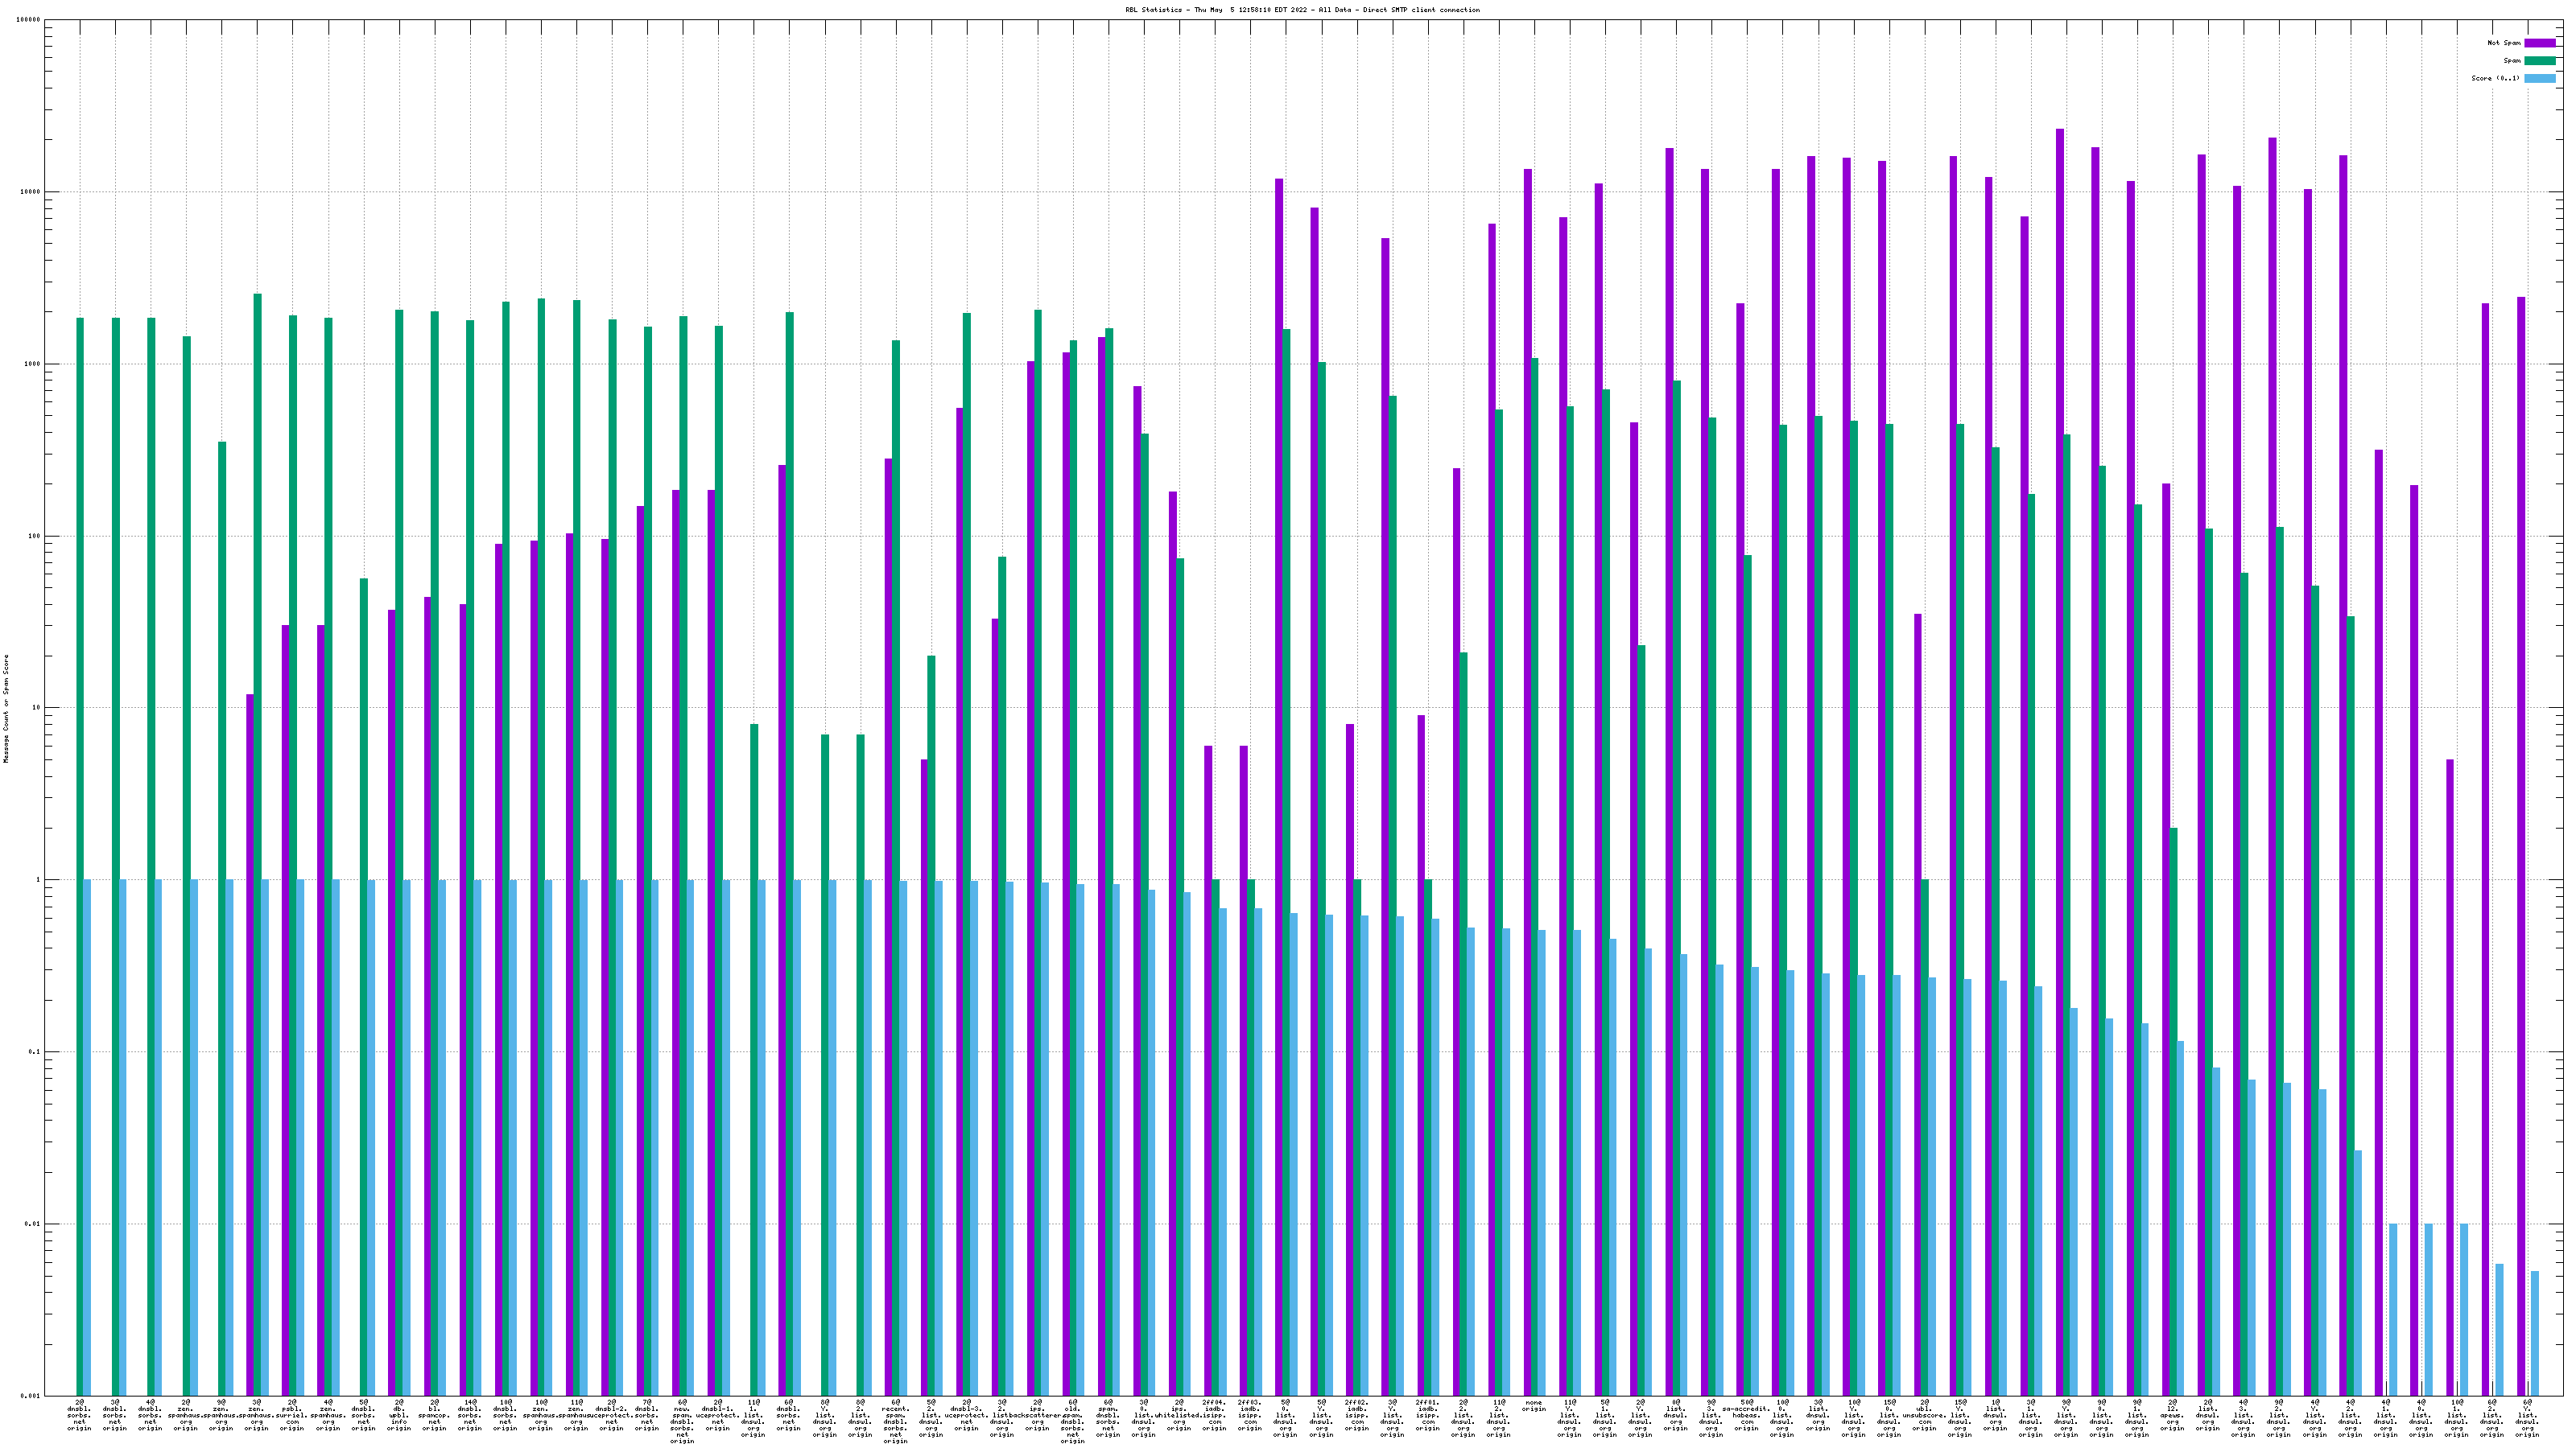Click the db.wpbl.info x-axis label

(398, 1416)
